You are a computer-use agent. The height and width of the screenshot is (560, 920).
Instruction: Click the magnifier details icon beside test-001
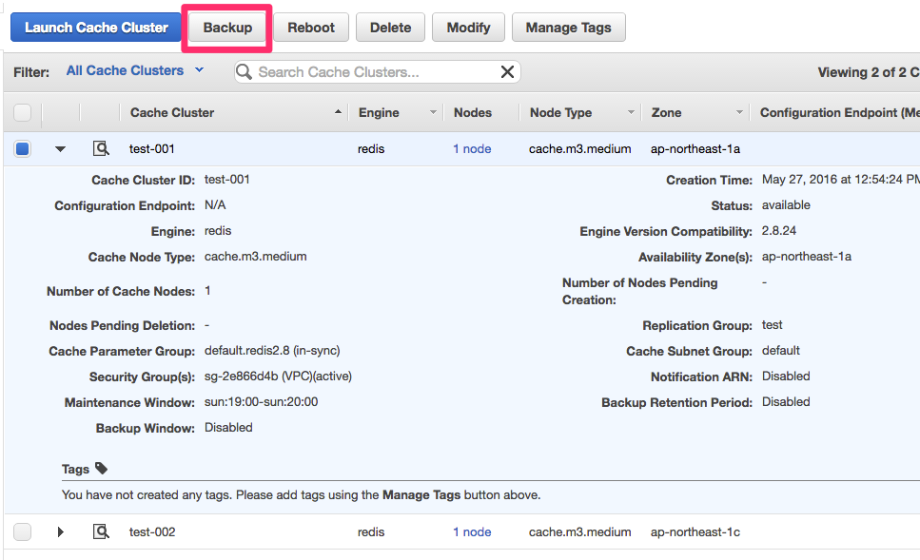[x=101, y=148]
